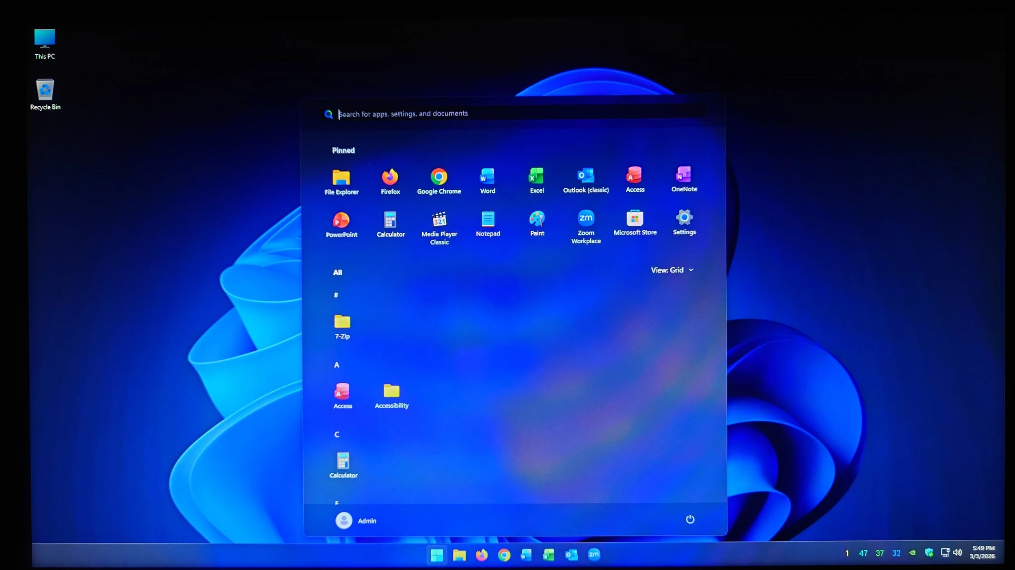Open File Explorer from the Pinned apps
This screenshot has width=1015, height=570.
pos(341,182)
